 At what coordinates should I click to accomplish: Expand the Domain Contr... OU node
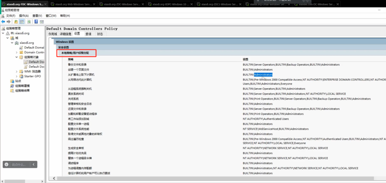[x=17, y=52]
